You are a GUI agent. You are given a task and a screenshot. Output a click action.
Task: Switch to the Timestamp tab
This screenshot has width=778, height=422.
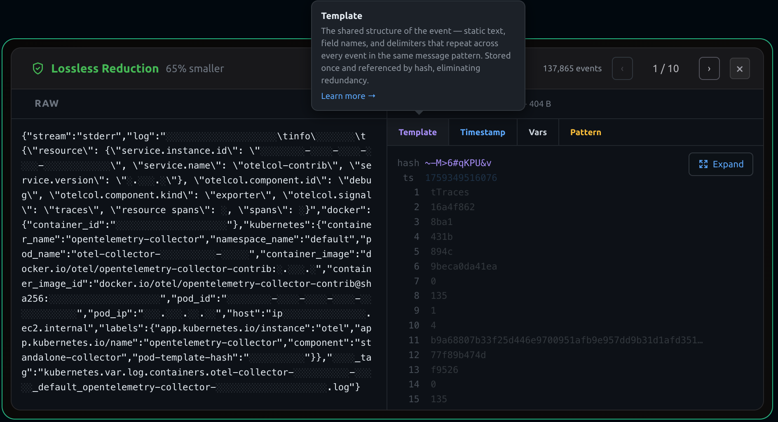(x=483, y=132)
